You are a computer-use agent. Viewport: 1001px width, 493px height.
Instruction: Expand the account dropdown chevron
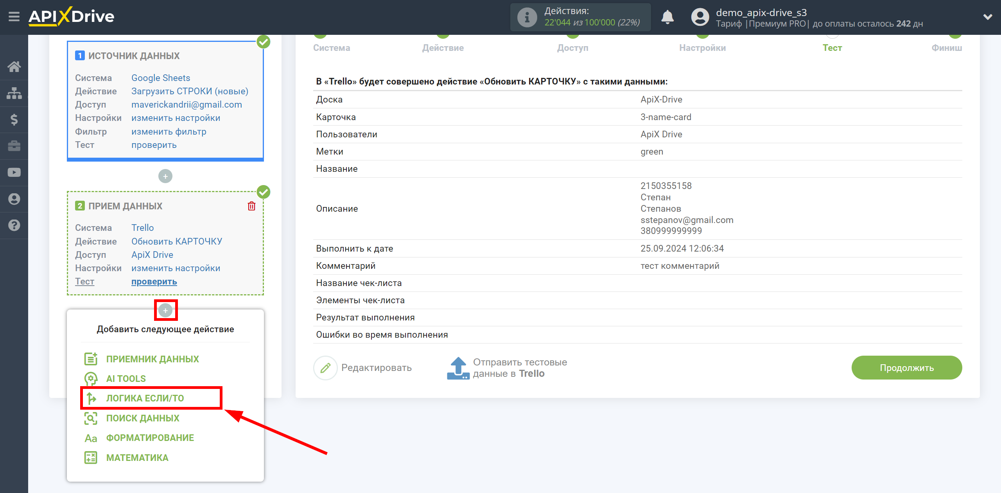point(988,17)
